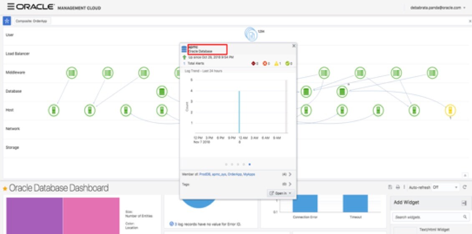Open the dashboard more options menu
The width and height of the screenshot is (472, 234).
point(404,187)
